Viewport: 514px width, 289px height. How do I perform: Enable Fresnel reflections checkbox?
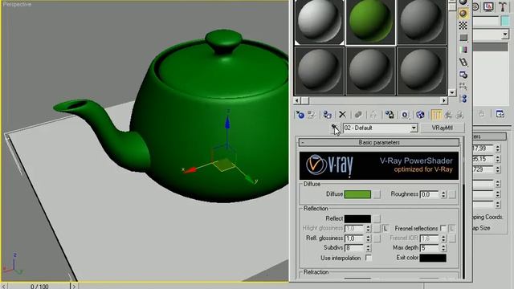point(443,228)
